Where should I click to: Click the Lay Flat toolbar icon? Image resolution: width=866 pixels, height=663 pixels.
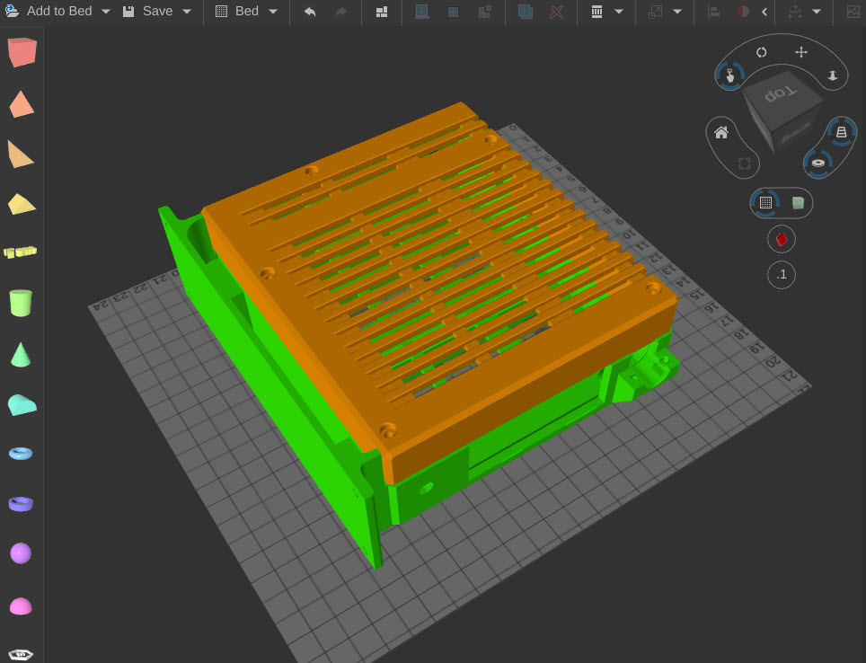(422, 12)
